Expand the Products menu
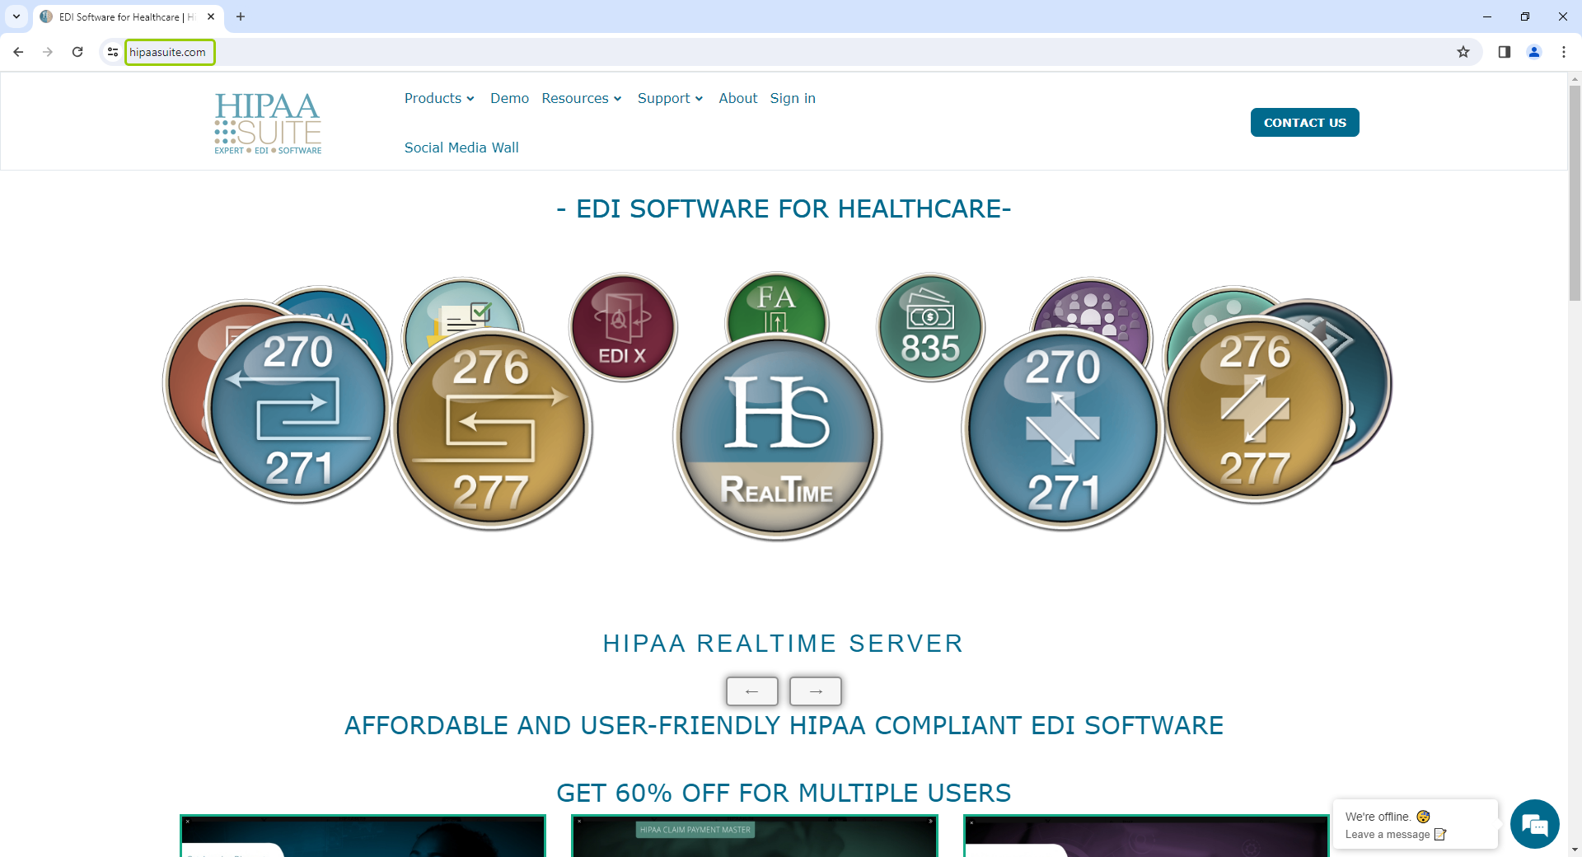 [439, 98]
